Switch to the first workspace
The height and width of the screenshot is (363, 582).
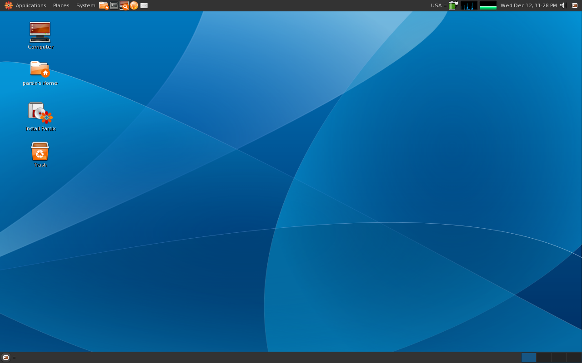coord(529,358)
